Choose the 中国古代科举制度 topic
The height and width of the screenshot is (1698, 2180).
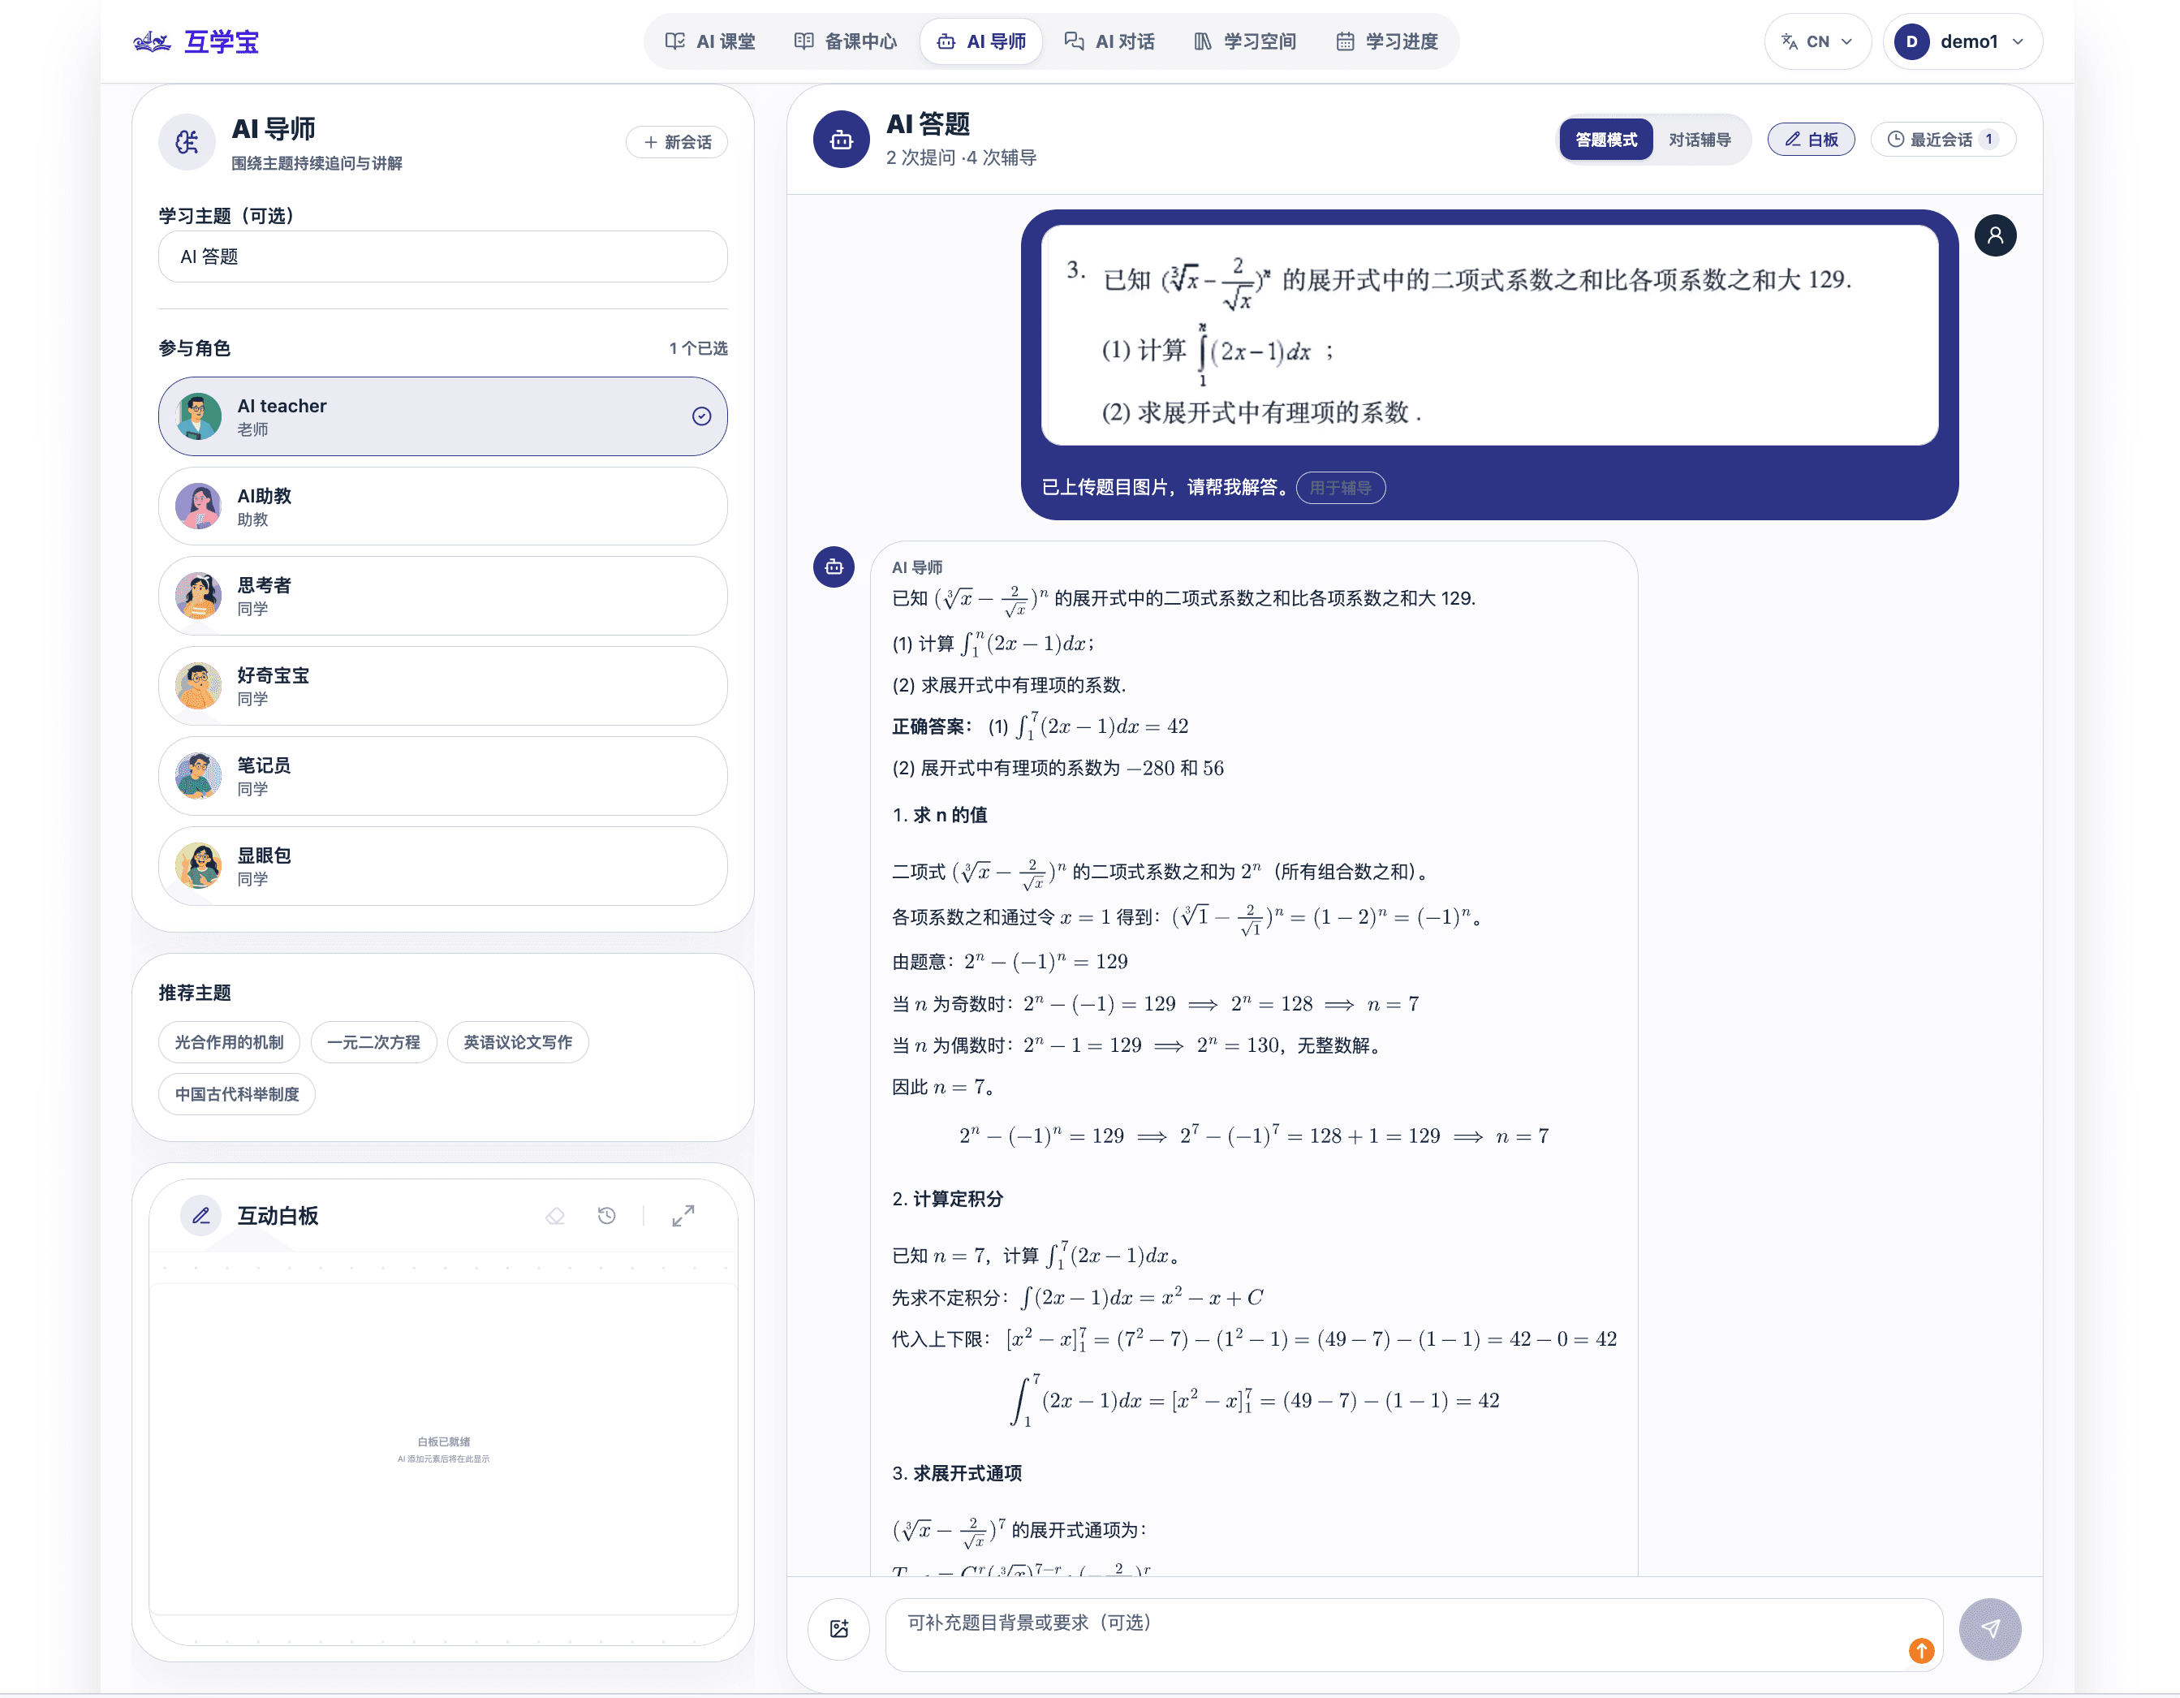click(x=236, y=1094)
